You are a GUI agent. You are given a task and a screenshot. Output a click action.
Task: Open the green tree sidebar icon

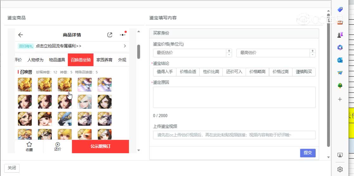[340, 85]
